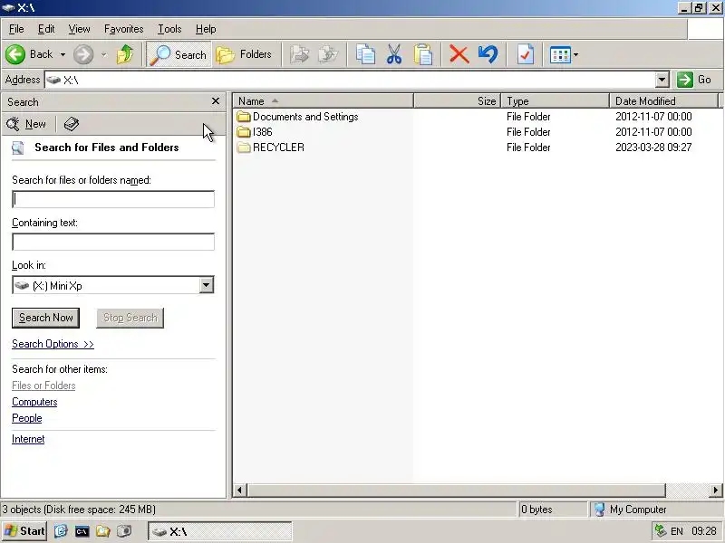Screen dimensions: 725x543
Task: Focus the file or folder name field
Action: point(113,199)
